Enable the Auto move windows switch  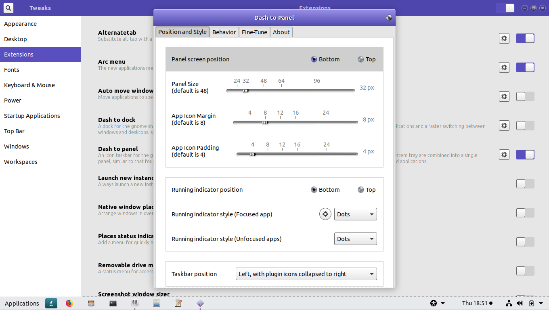[525, 96]
